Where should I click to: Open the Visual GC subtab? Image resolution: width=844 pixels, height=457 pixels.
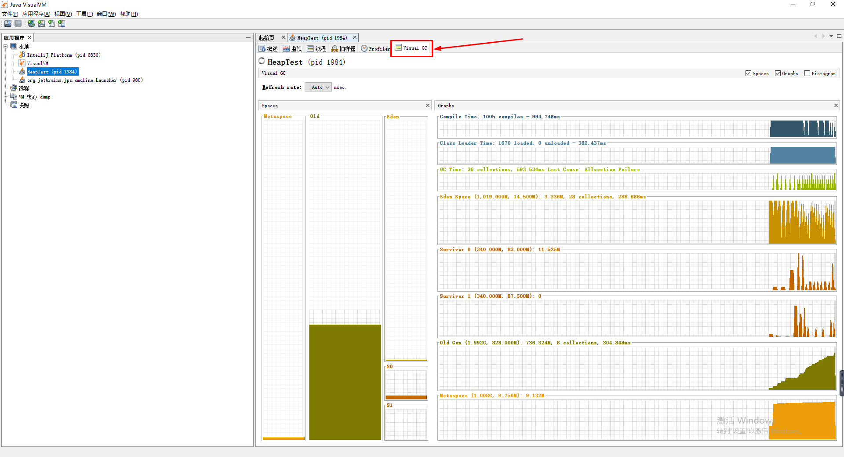[x=411, y=48]
